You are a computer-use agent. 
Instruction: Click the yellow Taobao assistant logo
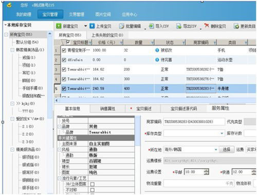tap(9, 5)
